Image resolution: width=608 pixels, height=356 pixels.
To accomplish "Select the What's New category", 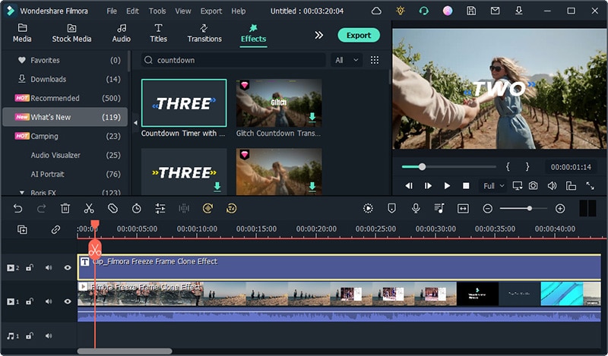I will pyautogui.click(x=65, y=117).
